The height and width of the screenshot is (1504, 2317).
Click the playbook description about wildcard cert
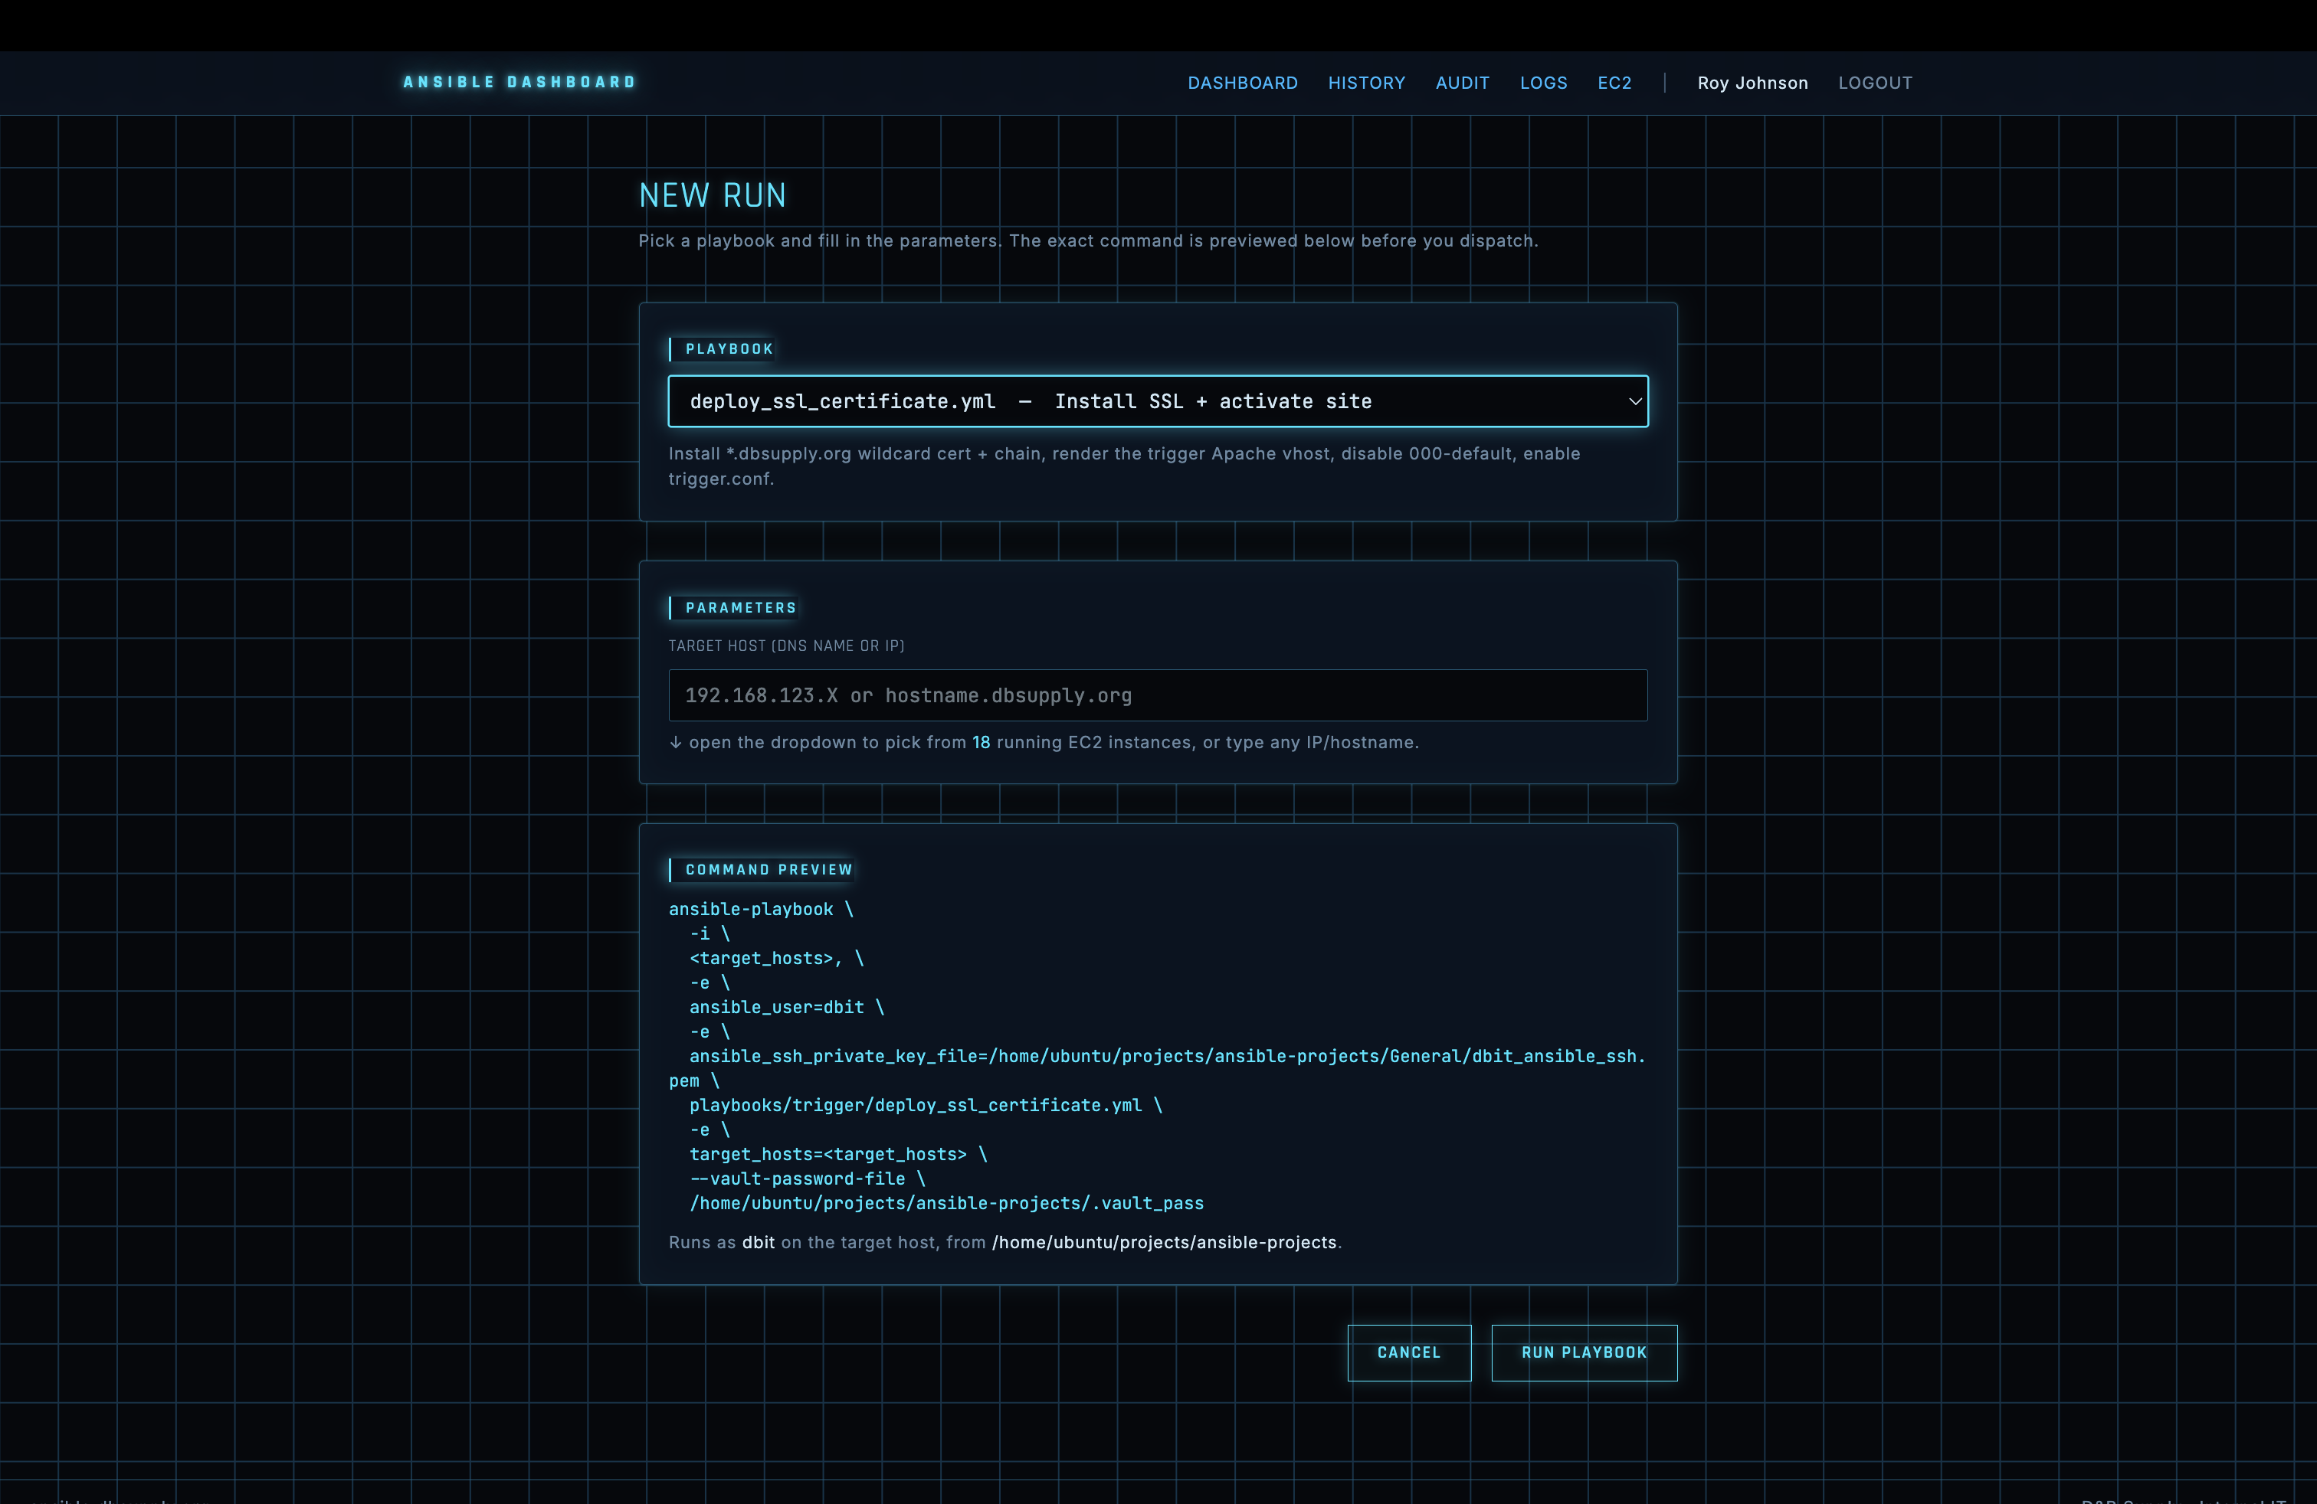pos(1125,466)
